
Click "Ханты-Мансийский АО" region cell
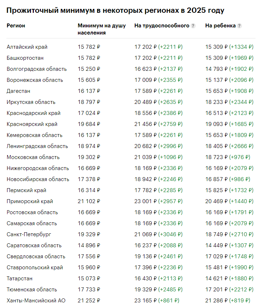(36, 301)
